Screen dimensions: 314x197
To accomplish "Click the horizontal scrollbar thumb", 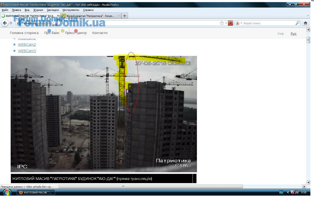I will [x=151, y=186].
